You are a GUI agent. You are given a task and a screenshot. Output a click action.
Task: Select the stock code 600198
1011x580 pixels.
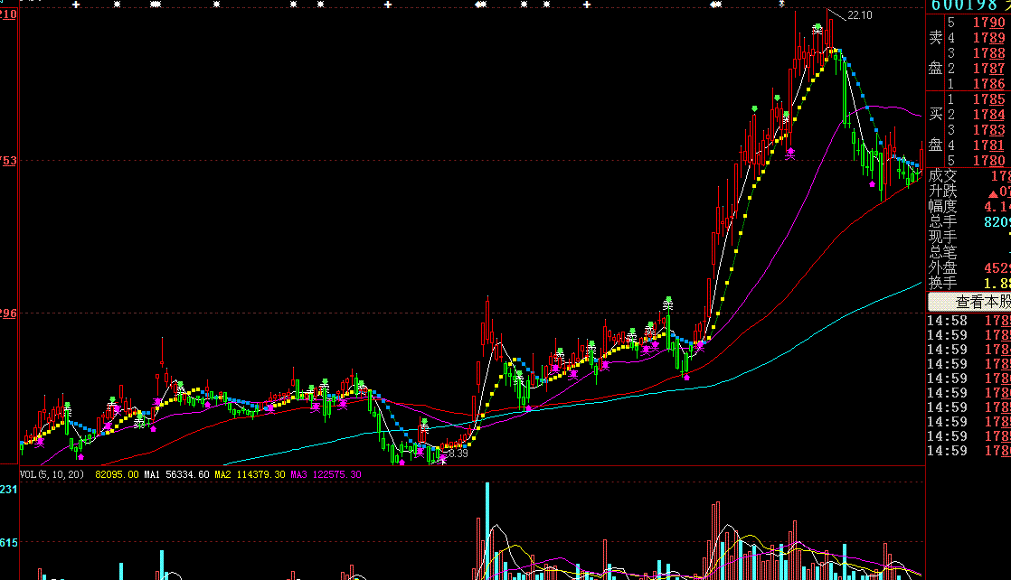pyautogui.click(x=964, y=5)
